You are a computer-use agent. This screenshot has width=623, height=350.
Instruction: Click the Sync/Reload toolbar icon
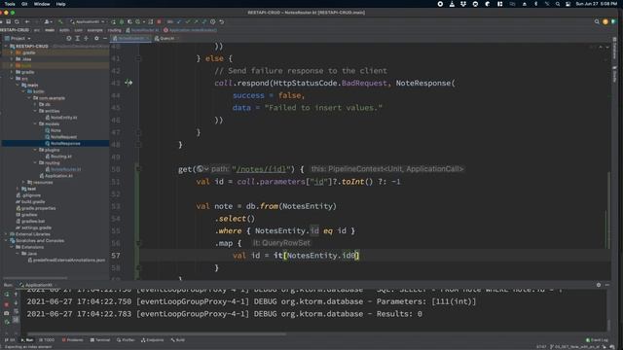pyautogui.click(x=17, y=21)
